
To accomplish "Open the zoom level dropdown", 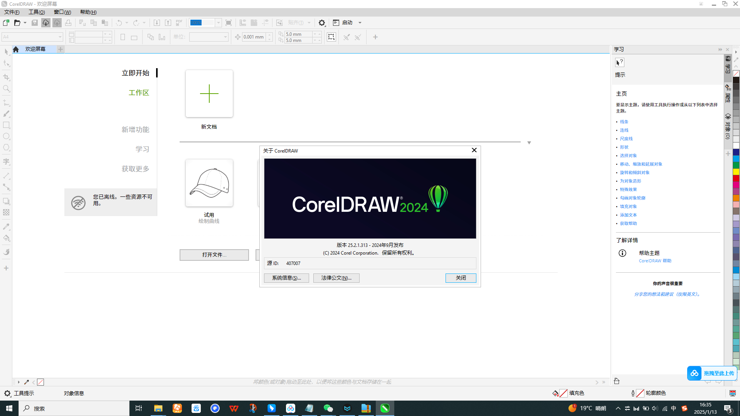I will pyautogui.click(x=218, y=23).
